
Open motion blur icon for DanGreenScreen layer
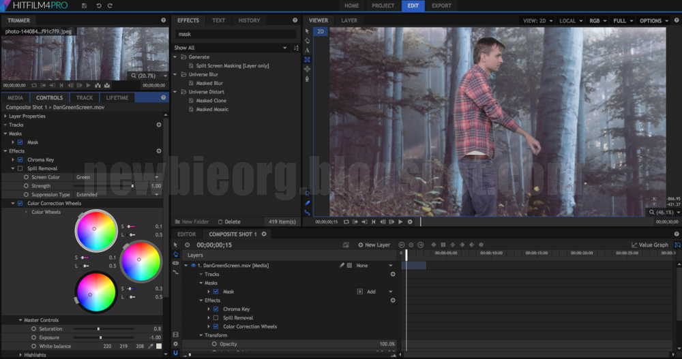pyautogui.click(x=342, y=266)
